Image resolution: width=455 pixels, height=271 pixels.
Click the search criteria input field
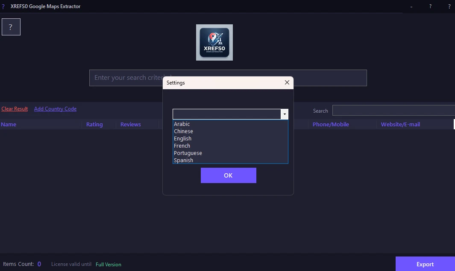coord(228,78)
